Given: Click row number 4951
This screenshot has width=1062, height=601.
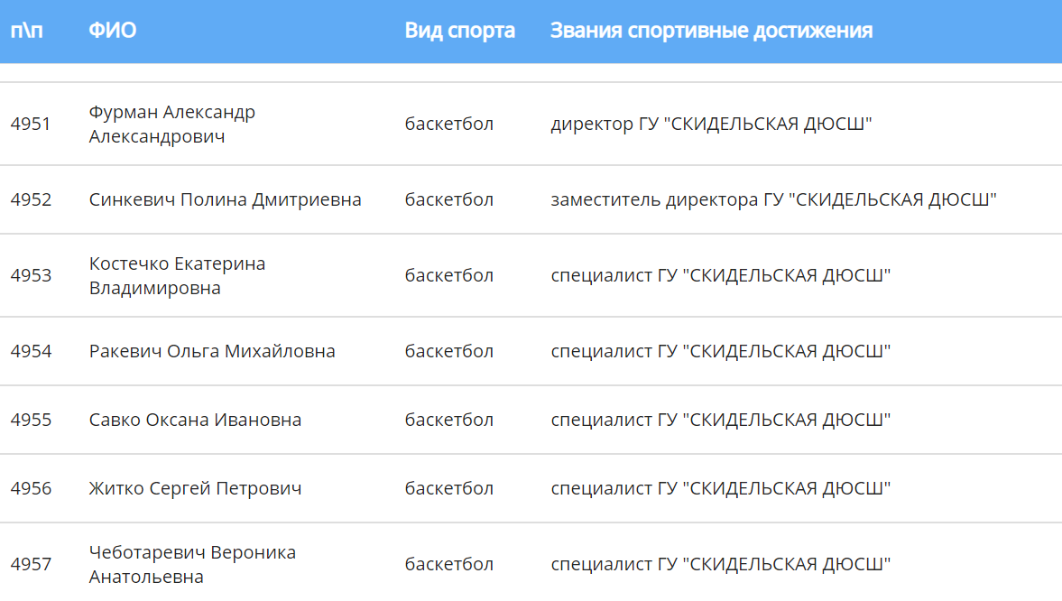Looking at the screenshot, I should point(31,124).
